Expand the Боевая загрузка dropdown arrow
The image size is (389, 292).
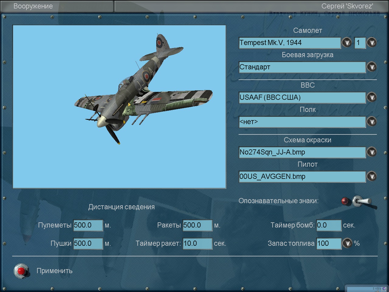pyautogui.click(x=372, y=67)
